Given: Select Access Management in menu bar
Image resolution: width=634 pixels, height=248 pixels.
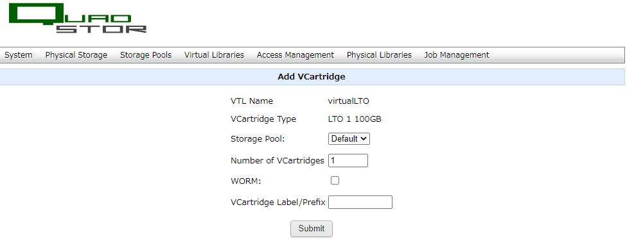Looking at the screenshot, I should point(295,55).
